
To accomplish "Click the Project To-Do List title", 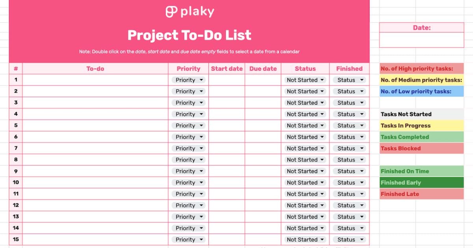I will tap(189, 35).
